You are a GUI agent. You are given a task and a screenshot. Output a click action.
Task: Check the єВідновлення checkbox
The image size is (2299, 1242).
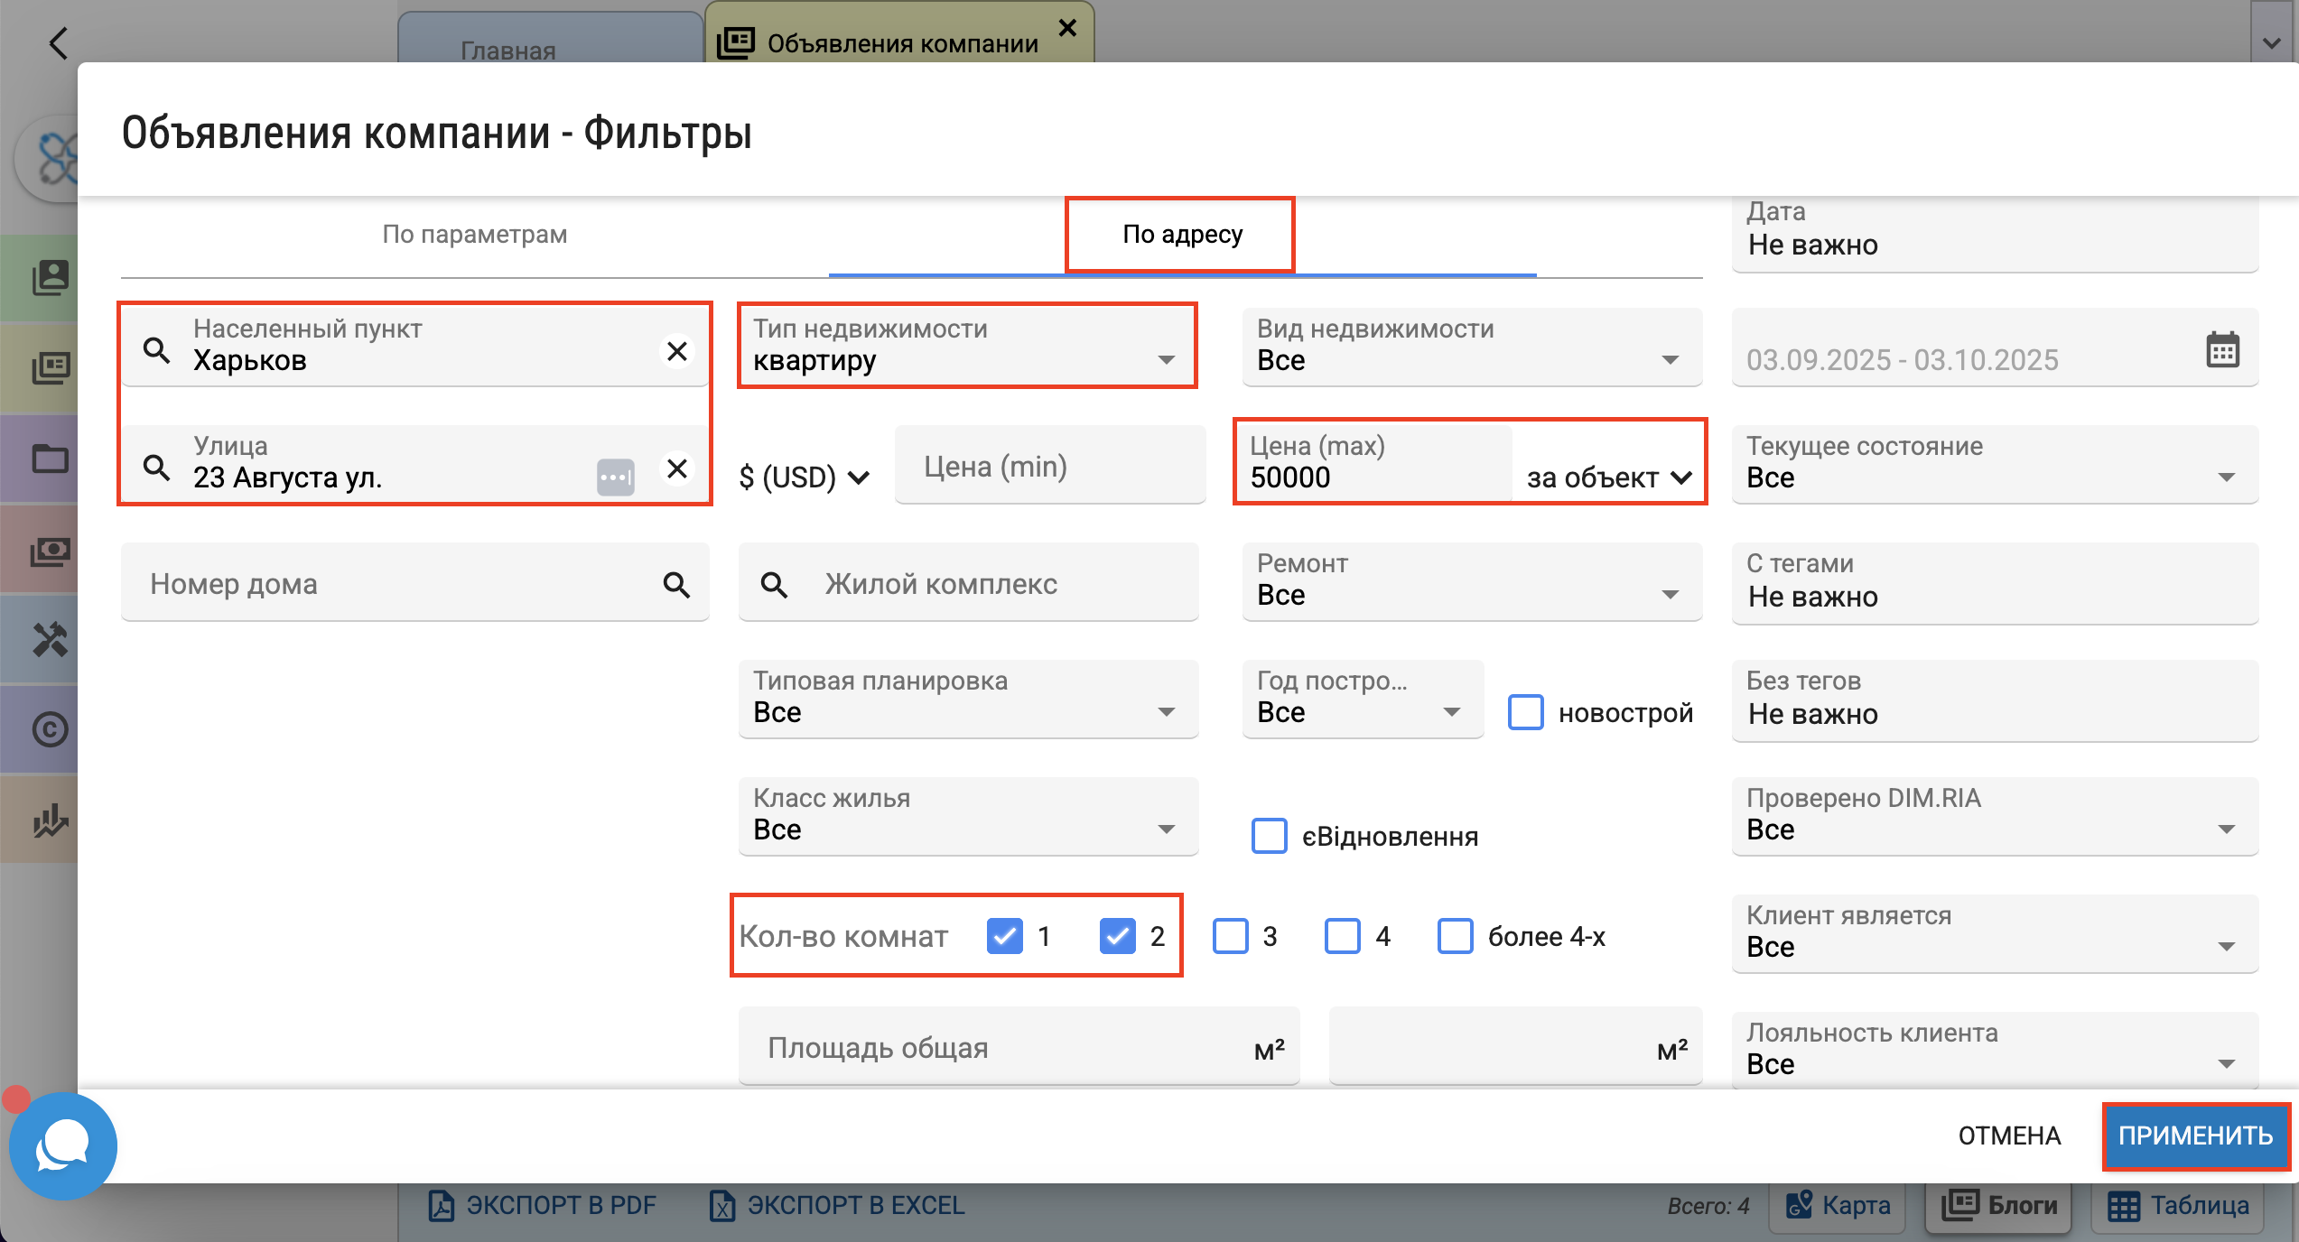(x=1269, y=836)
